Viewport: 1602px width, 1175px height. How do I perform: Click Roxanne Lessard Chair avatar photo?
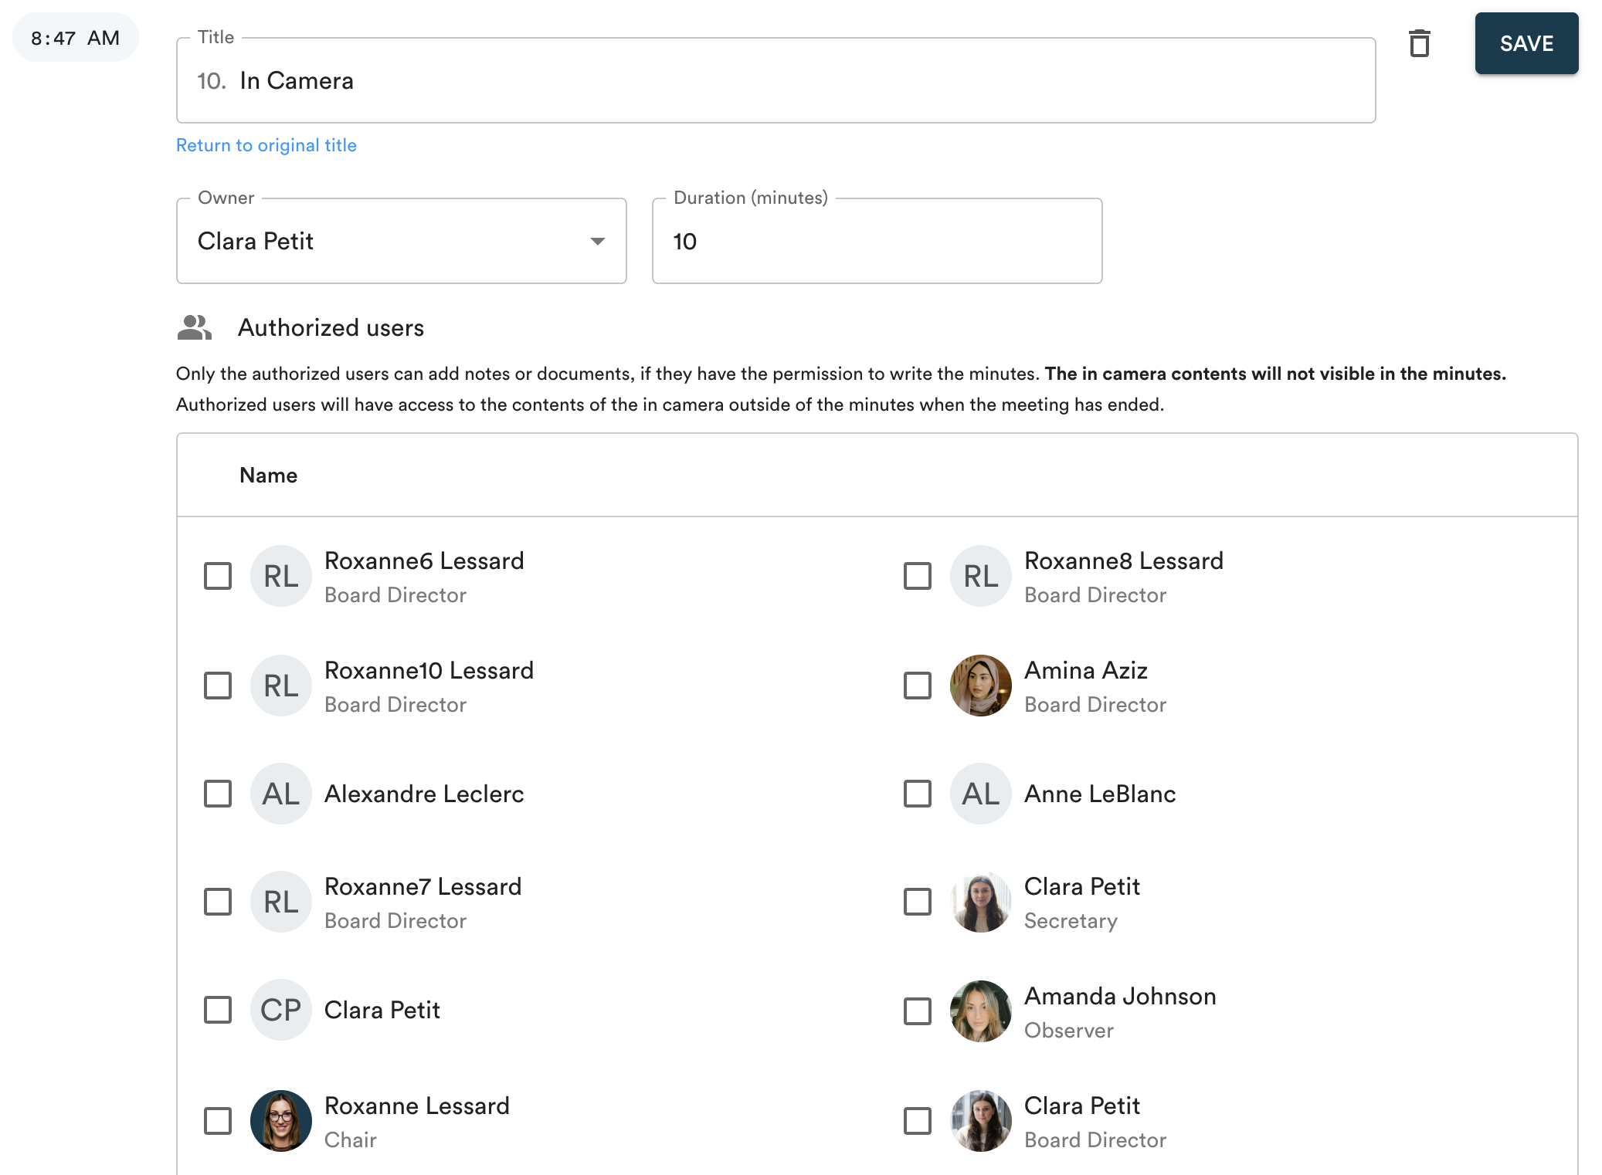pyautogui.click(x=280, y=1121)
